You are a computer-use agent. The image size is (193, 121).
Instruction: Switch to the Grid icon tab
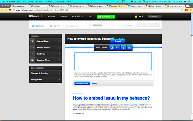click(x=78, y=6)
